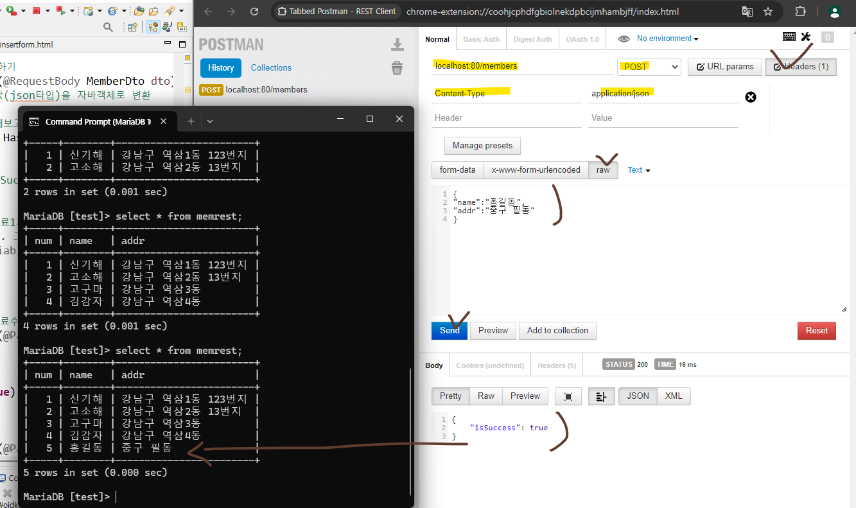Image resolution: width=856 pixels, height=508 pixels.
Task: Open the Text format dropdown
Action: 639,170
